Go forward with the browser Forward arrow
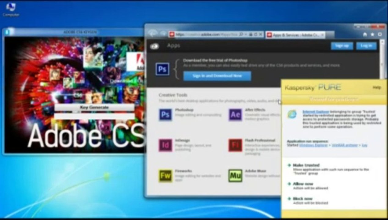 coord(163,34)
